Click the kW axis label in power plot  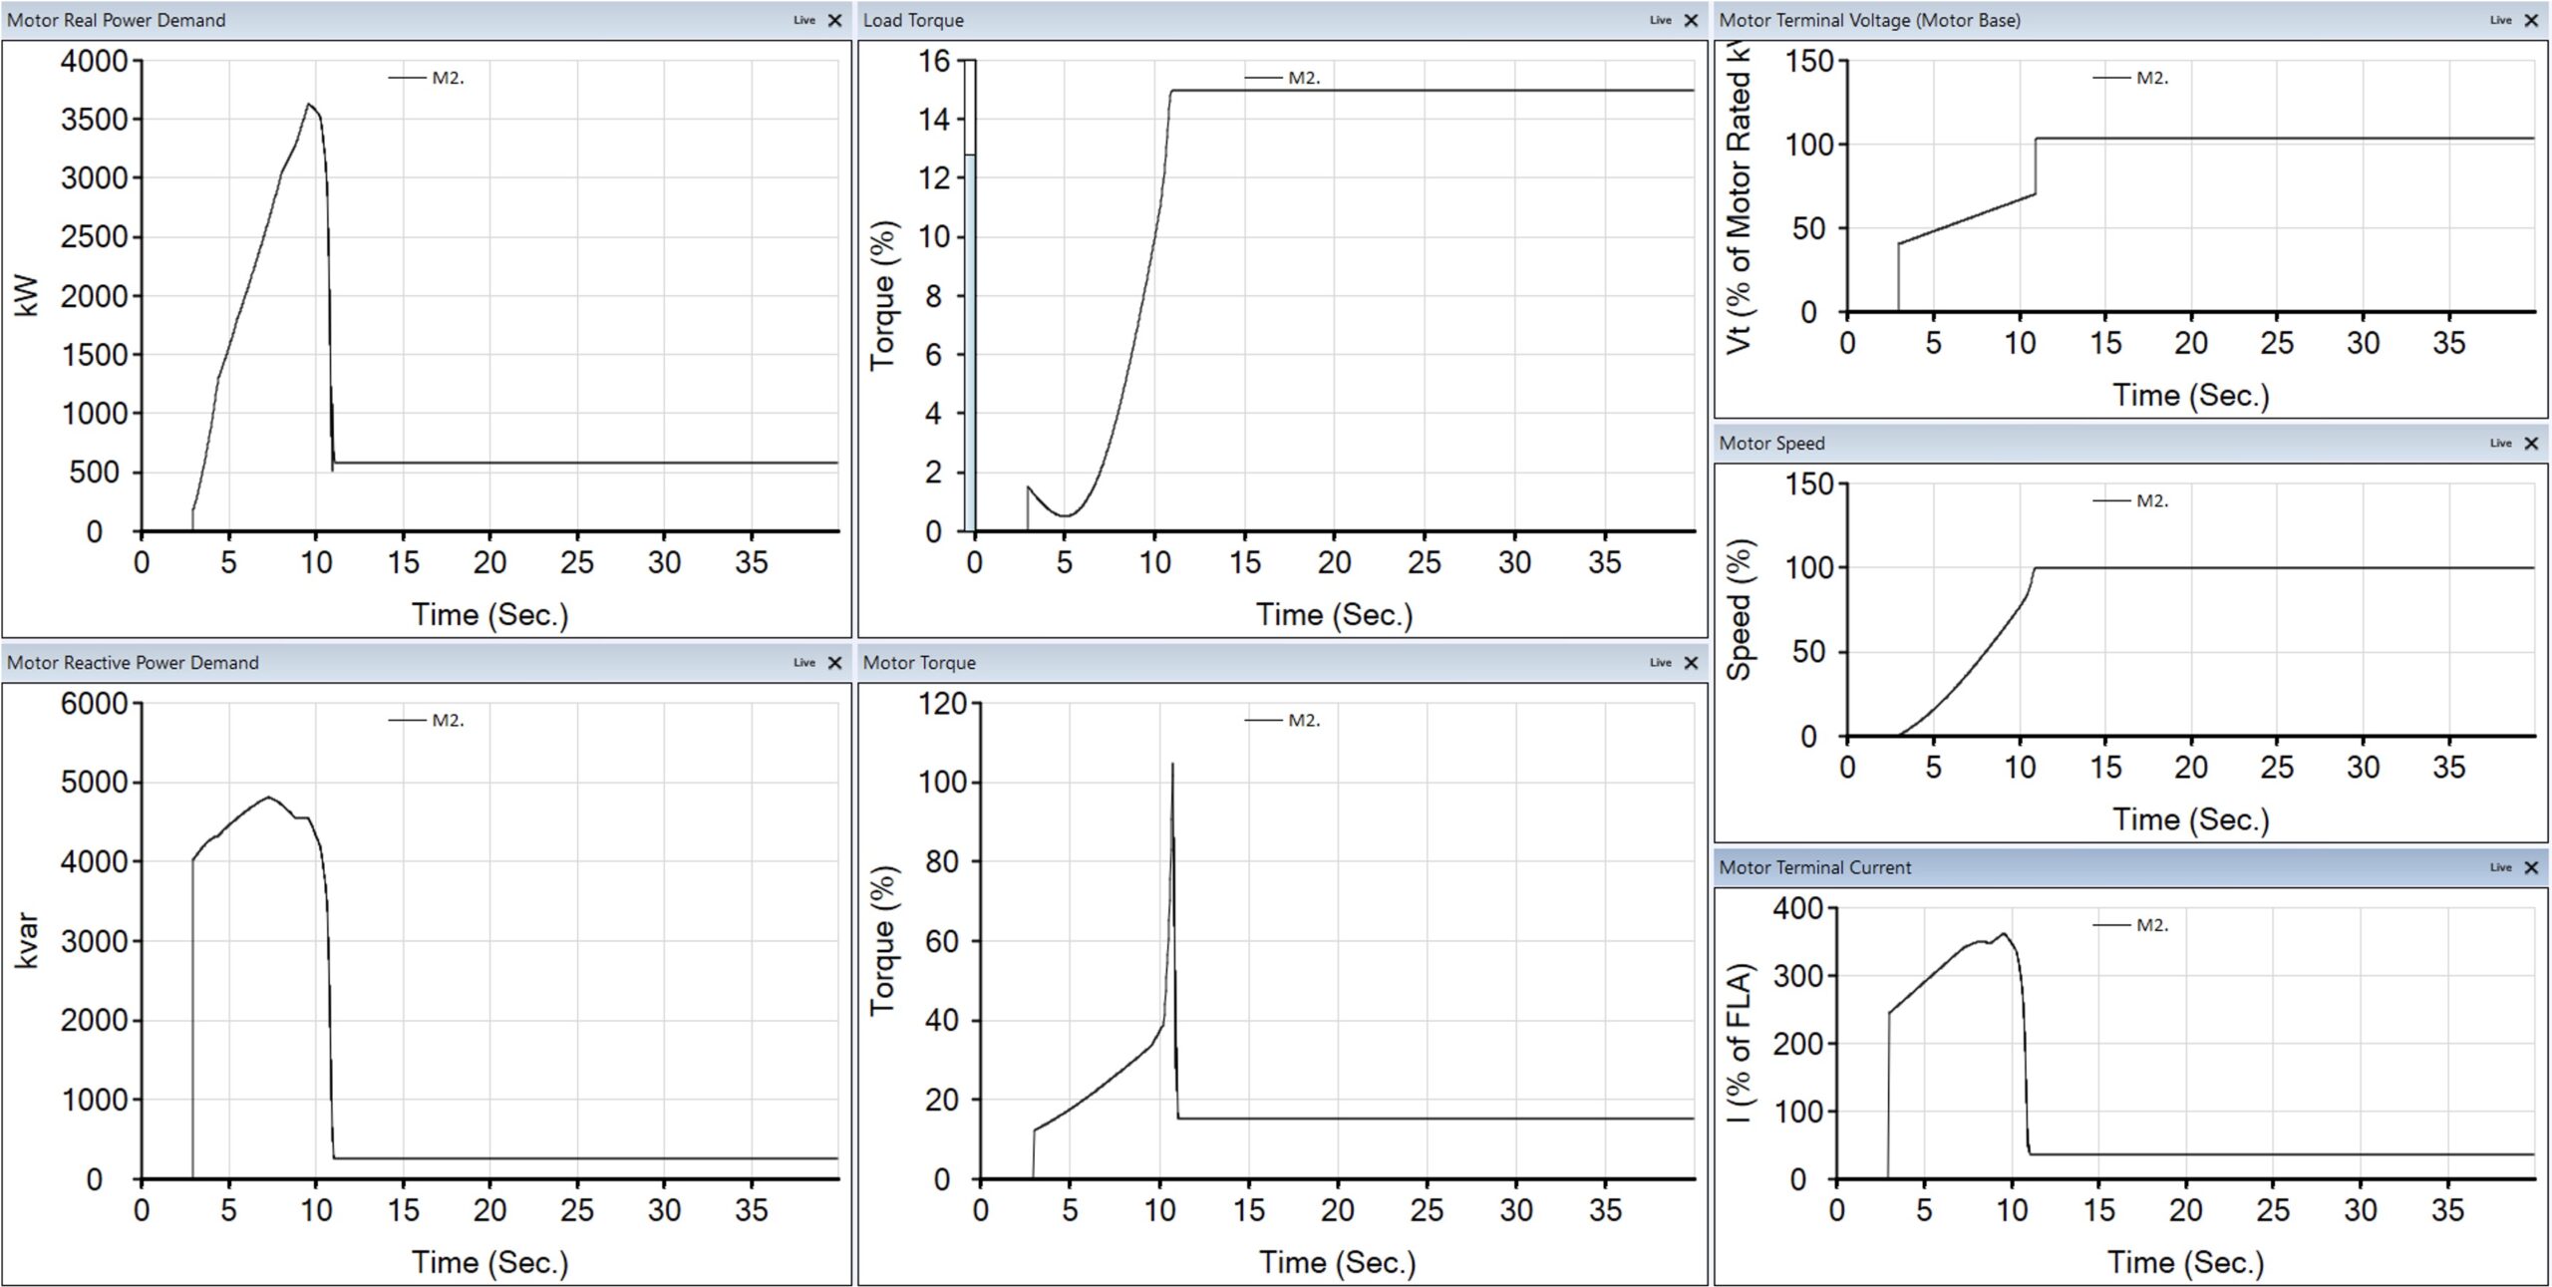coord(27,296)
